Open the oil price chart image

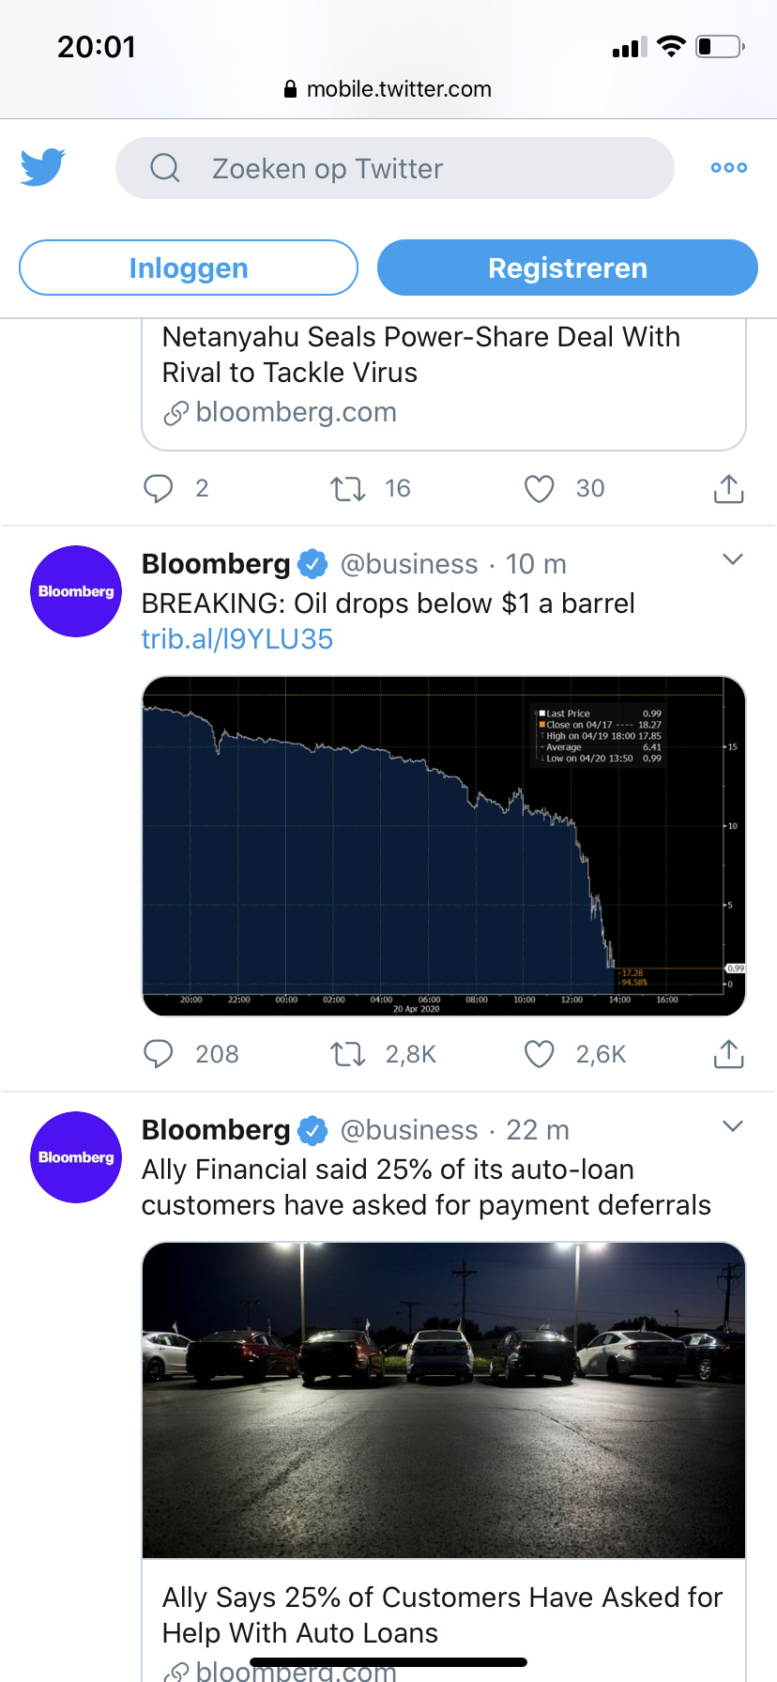click(443, 845)
